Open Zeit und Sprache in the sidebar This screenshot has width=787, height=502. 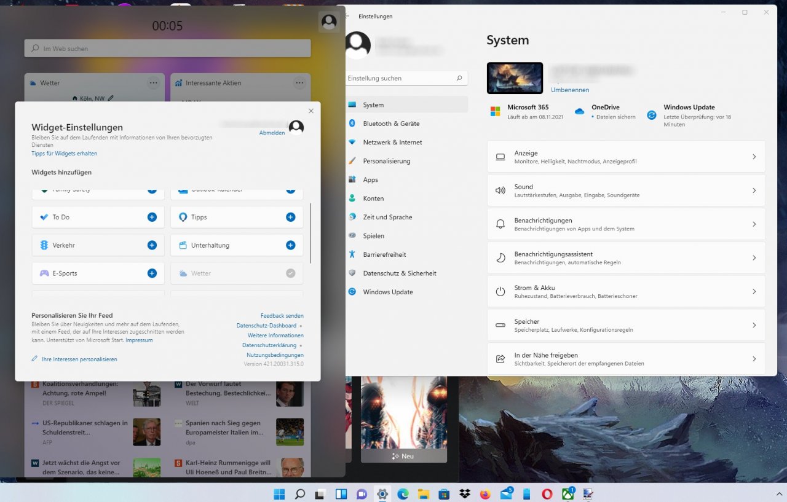click(x=406, y=217)
